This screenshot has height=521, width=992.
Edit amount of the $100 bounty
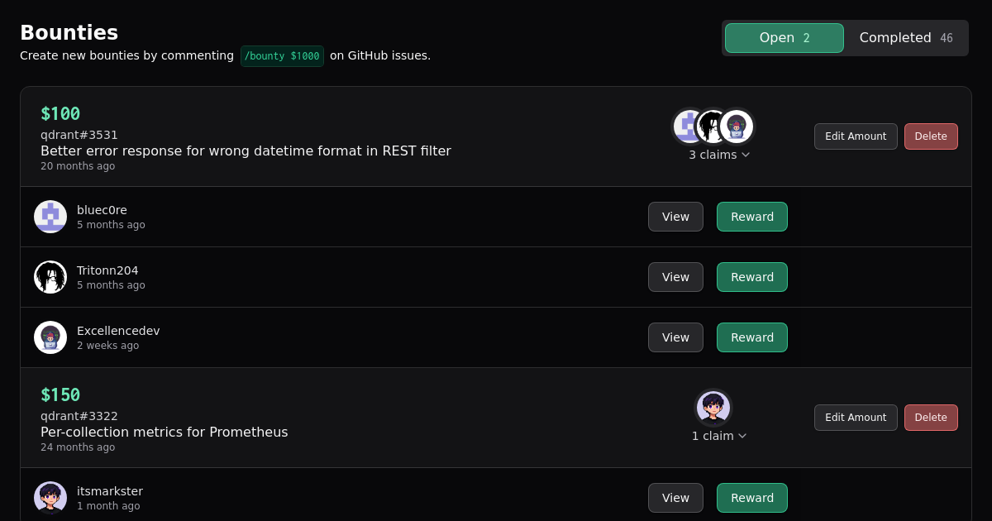[x=856, y=136]
